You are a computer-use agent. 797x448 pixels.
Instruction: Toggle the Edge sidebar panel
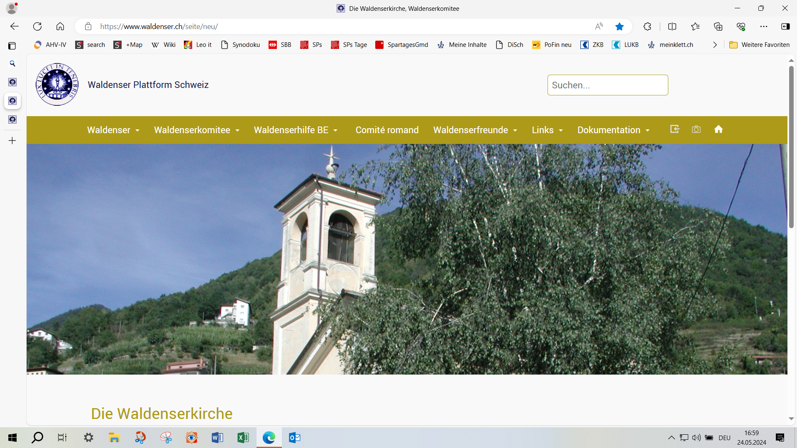[785, 27]
